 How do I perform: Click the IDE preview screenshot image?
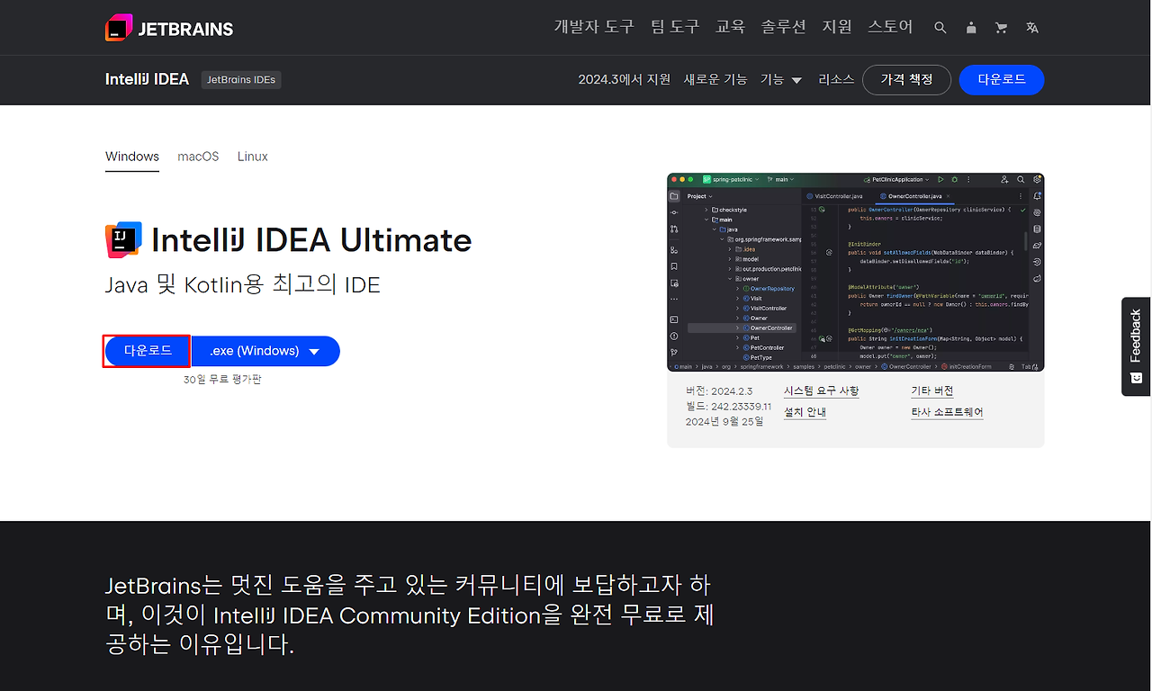856,272
